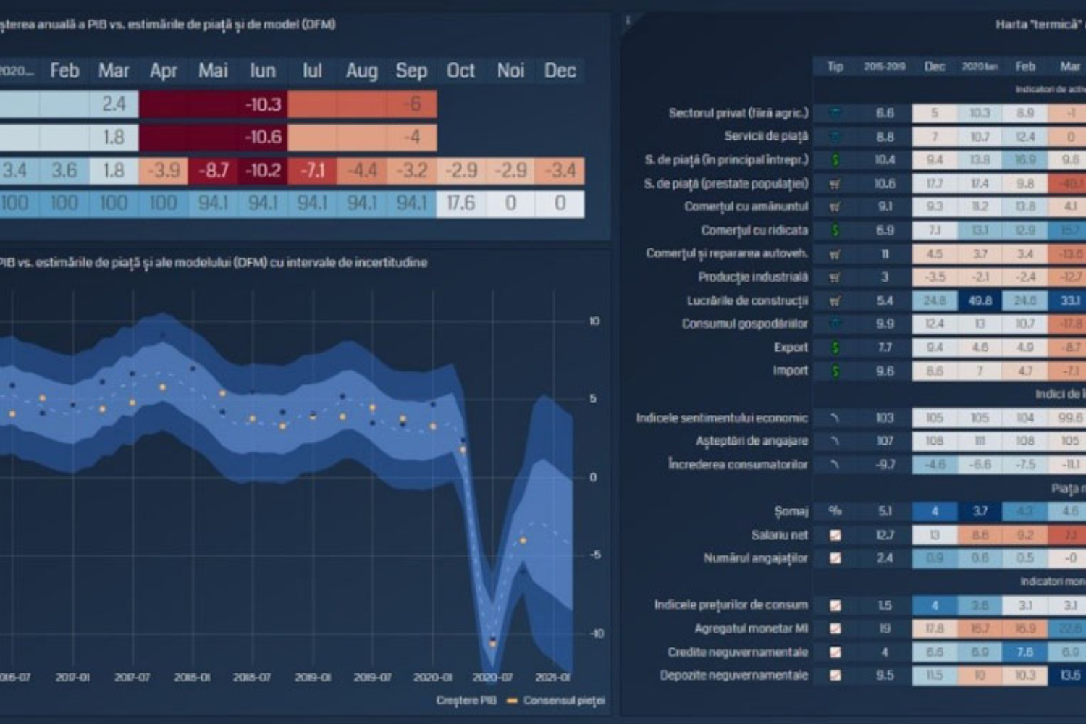Select the Oct column header in GDP table
The height and width of the screenshot is (724, 1086).
(x=460, y=71)
